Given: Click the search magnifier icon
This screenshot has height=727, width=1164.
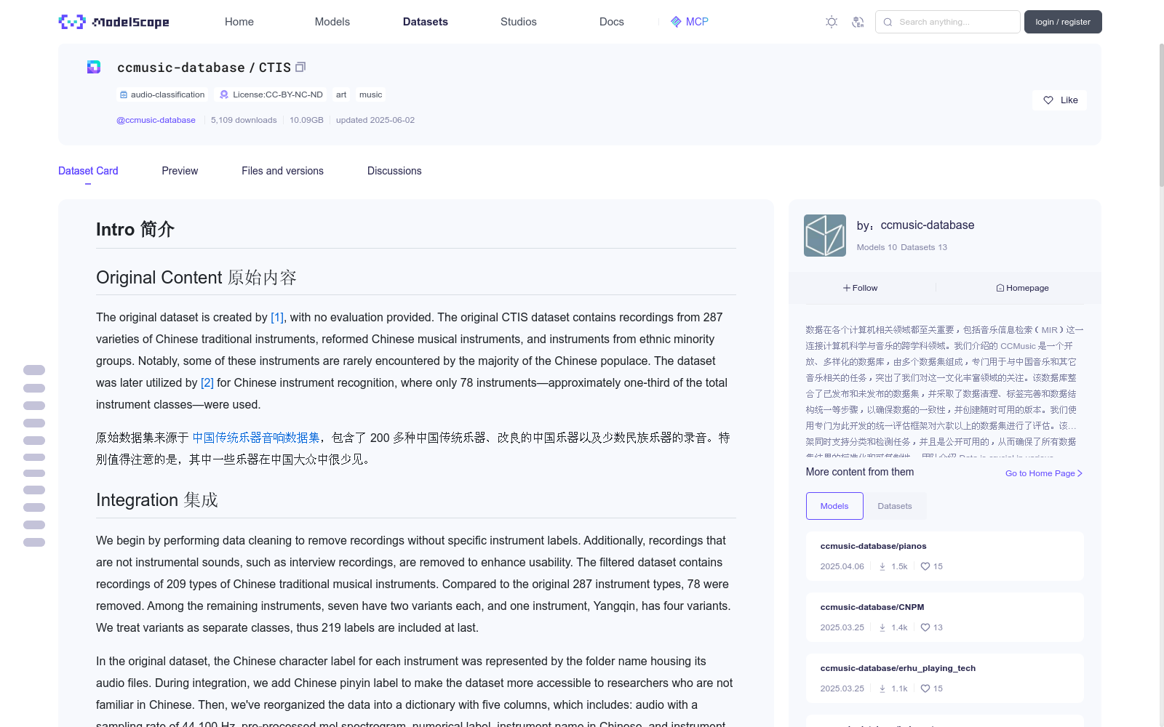Looking at the screenshot, I should click(x=888, y=22).
